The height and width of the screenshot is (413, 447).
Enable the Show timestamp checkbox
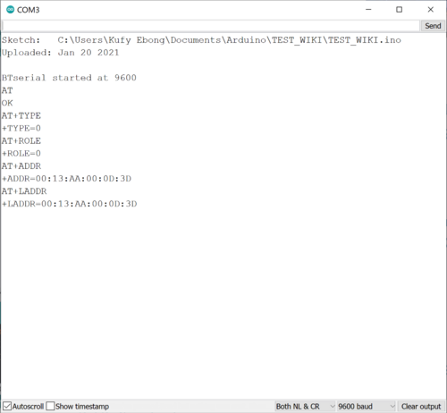pos(50,406)
